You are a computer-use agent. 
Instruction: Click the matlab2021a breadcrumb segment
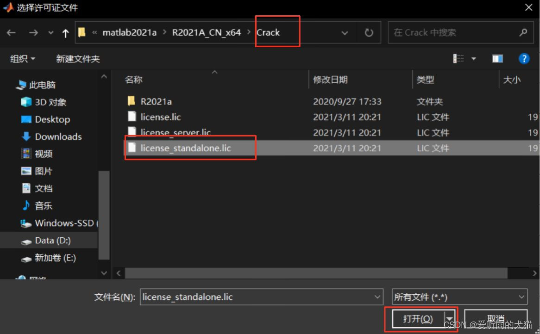[x=130, y=33]
